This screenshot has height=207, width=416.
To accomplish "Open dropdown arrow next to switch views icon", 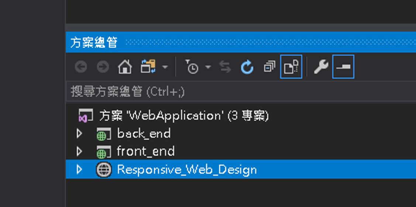I will [x=165, y=67].
